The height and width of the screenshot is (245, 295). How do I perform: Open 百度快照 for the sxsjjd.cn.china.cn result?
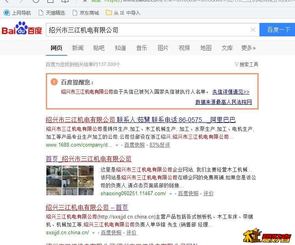point(111,233)
